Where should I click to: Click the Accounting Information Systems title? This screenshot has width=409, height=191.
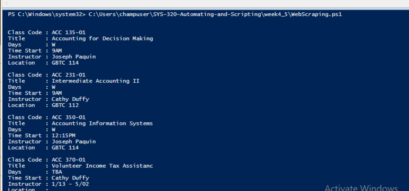(102, 123)
